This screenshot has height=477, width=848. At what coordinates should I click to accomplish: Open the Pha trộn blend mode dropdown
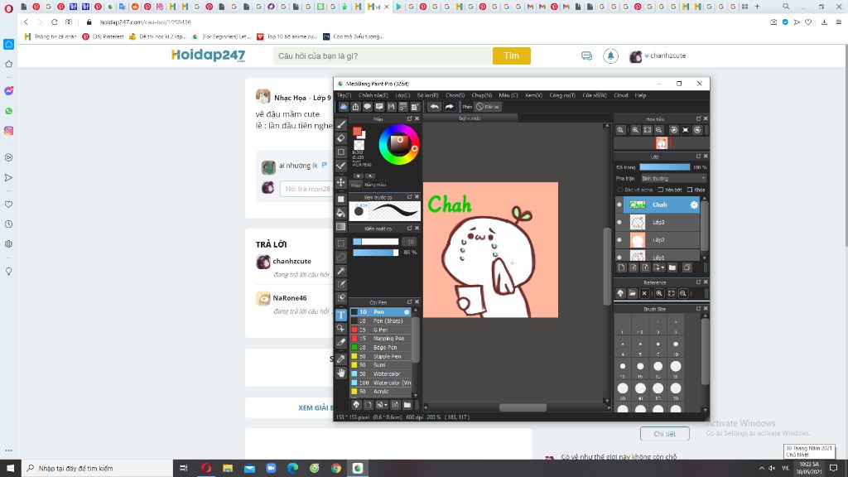point(673,179)
